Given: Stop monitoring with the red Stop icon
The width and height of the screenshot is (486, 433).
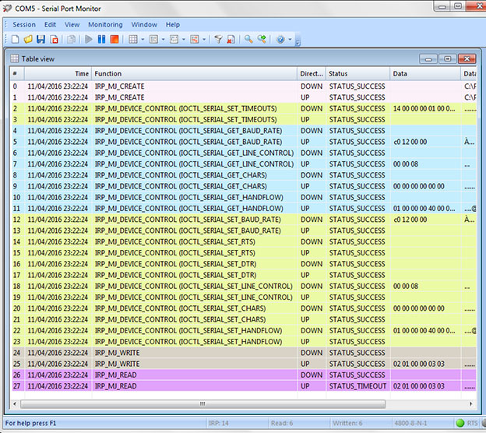Looking at the screenshot, I should [x=114, y=40].
